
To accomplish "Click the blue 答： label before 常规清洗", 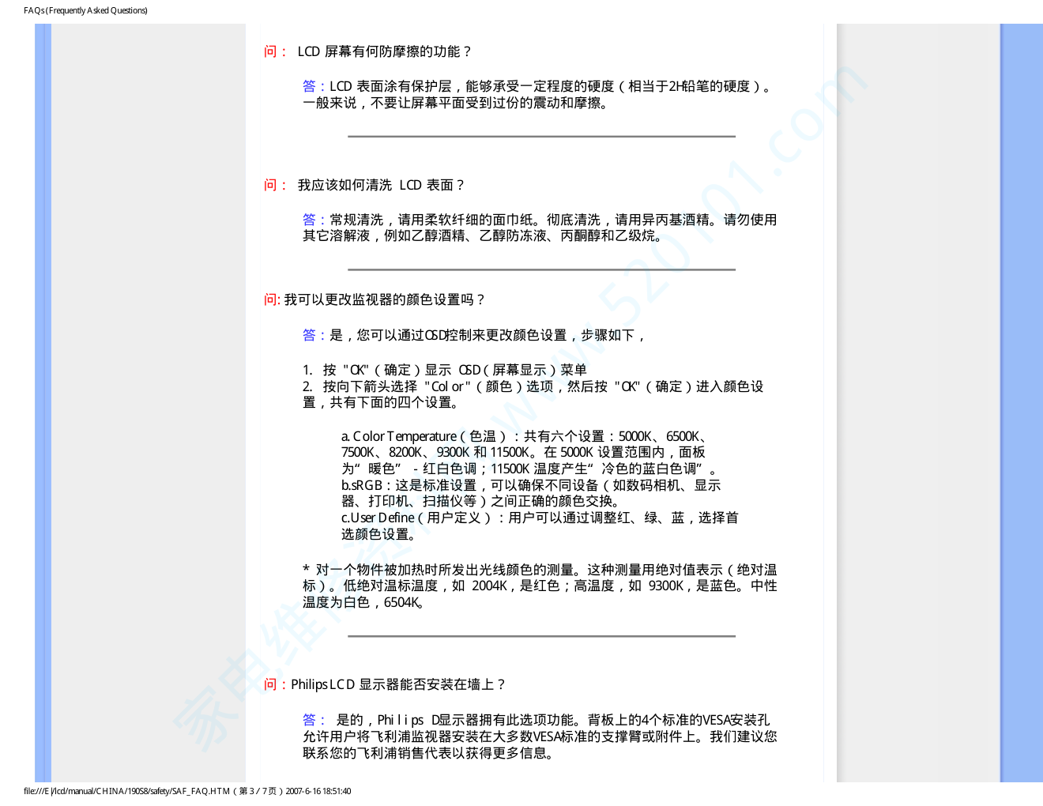I will click(314, 220).
